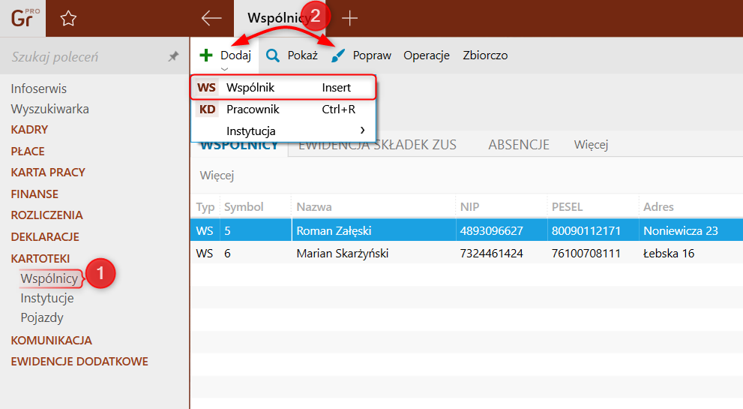Image resolution: width=743 pixels, height=409 pixels.
Task: Collapse the KARTOTEKI sidebar section
Action: [x=40, y=259]
